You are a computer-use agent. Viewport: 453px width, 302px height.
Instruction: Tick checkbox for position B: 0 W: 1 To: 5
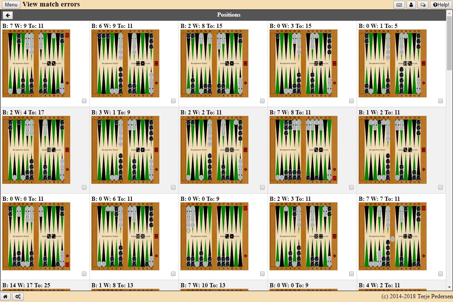point(441,101)
